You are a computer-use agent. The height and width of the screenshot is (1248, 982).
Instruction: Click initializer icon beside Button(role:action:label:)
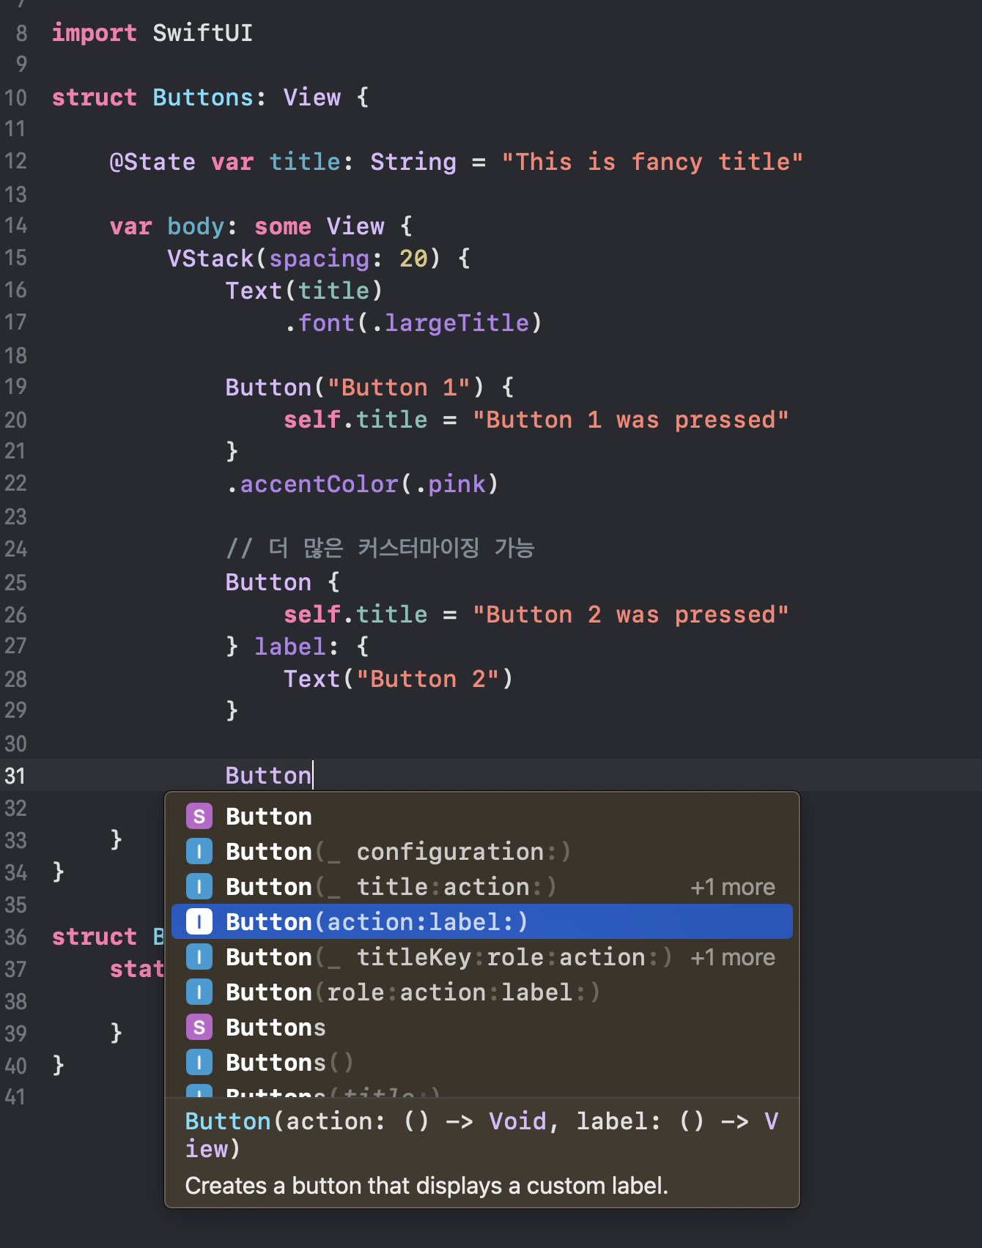(199, 992)
